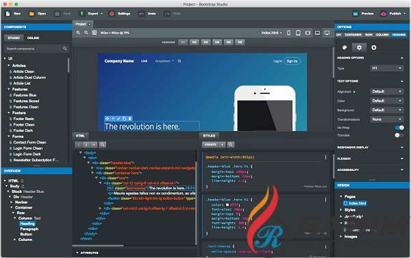This screenshot has height=258, width=411.
Task: Switch canvas to phone portrait size
Action: click(288, 33)
